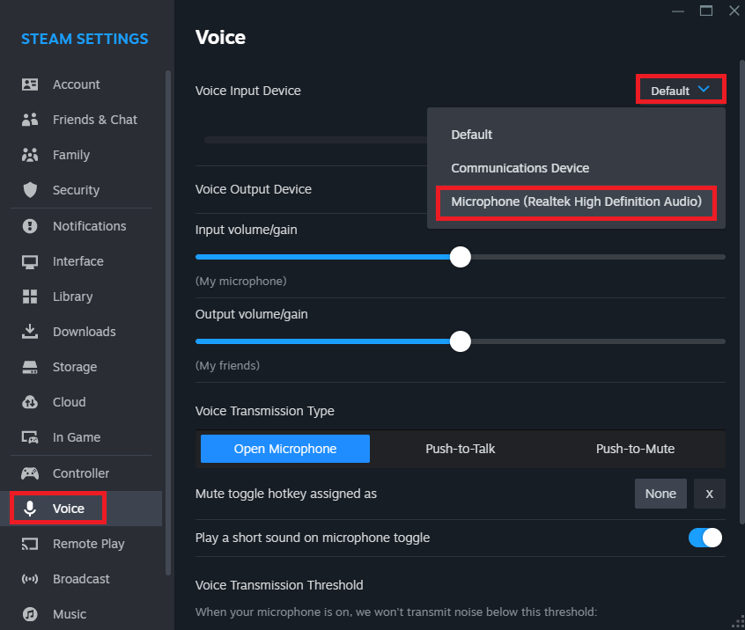Toggle the short sound on microphone toggle switch
The image size is (745, 630).
coord(705,537)
